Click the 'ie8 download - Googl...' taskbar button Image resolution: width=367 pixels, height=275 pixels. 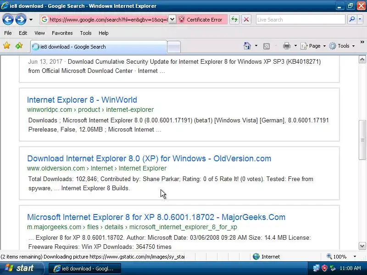coord(85,269)
